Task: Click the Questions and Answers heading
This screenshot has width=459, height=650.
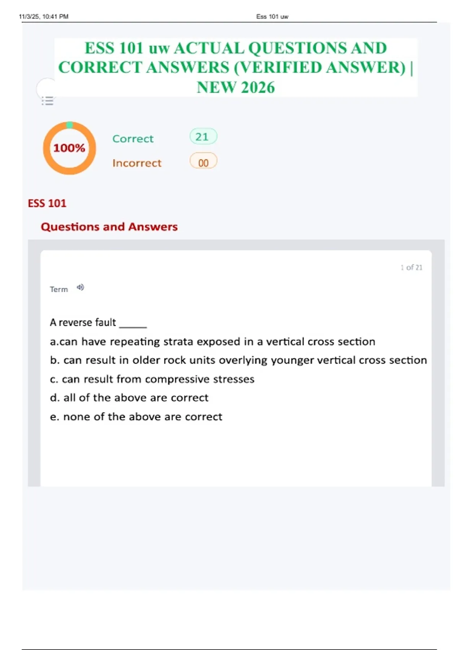Action: pos(109,227)
